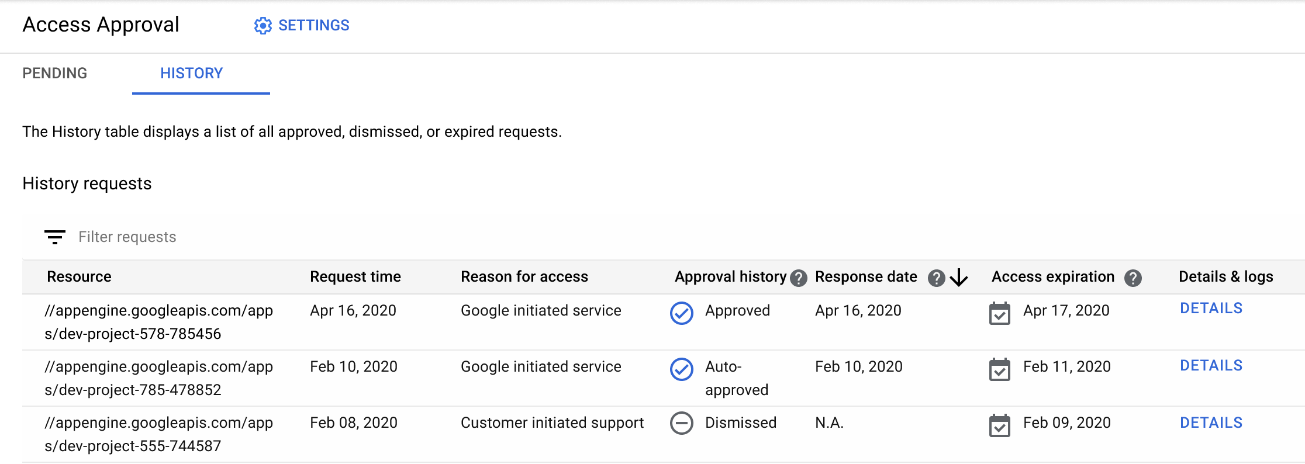Select the History tab

click(192, 73)
